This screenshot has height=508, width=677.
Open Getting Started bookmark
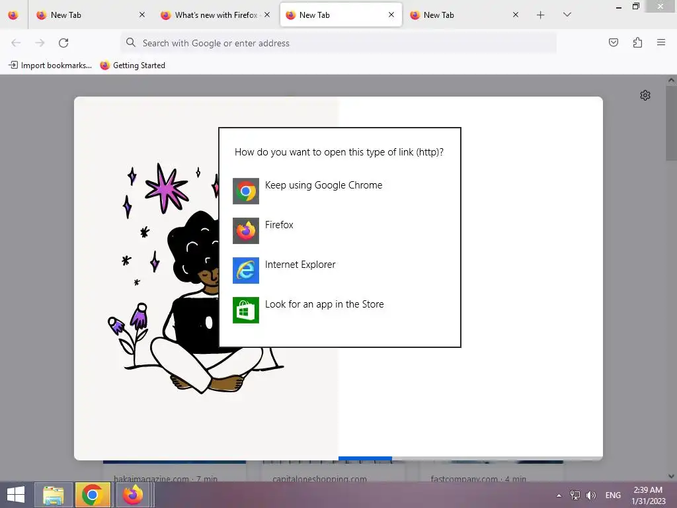tap(132, 65)
